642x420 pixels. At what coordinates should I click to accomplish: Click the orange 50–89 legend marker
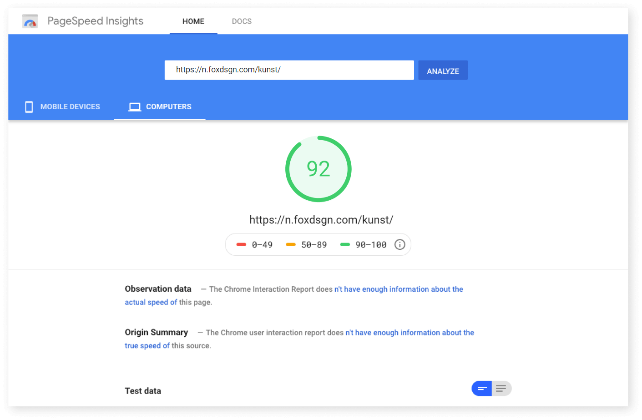coord(291,245)
